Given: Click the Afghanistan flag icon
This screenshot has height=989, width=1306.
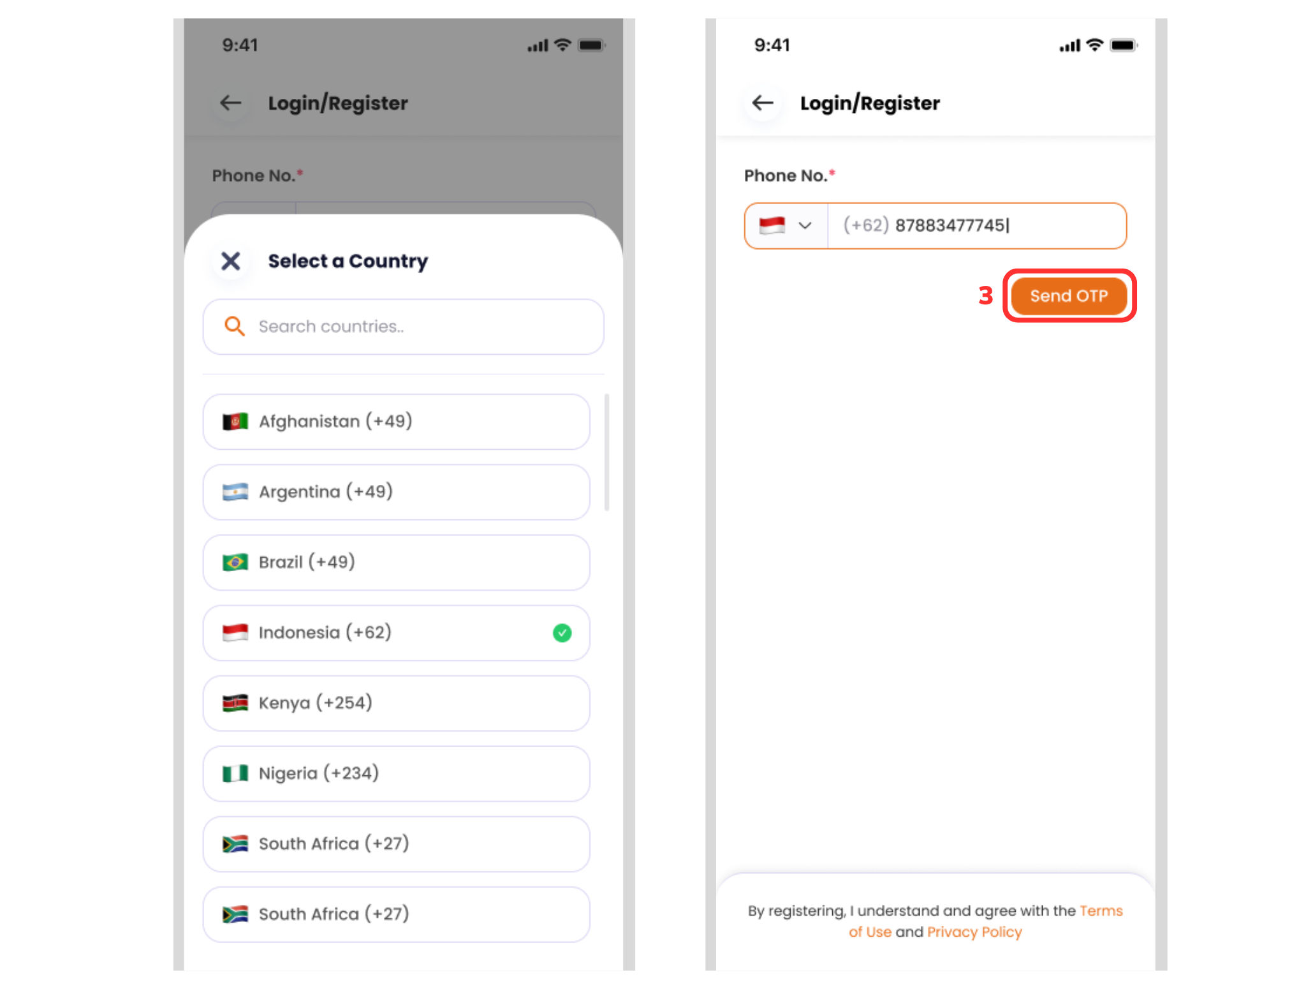Looking at the screenshot, I should (235, 421).
